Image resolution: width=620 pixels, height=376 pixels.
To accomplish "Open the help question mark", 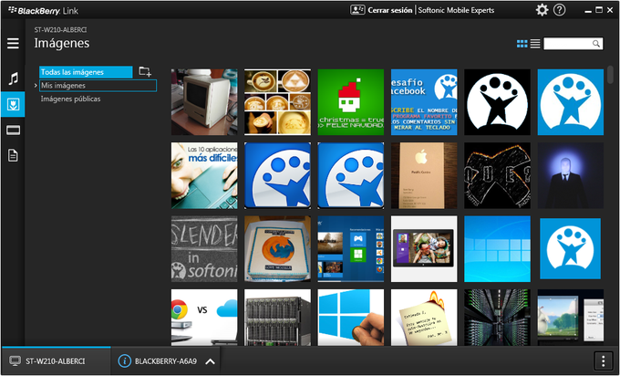I will point(559,10).
